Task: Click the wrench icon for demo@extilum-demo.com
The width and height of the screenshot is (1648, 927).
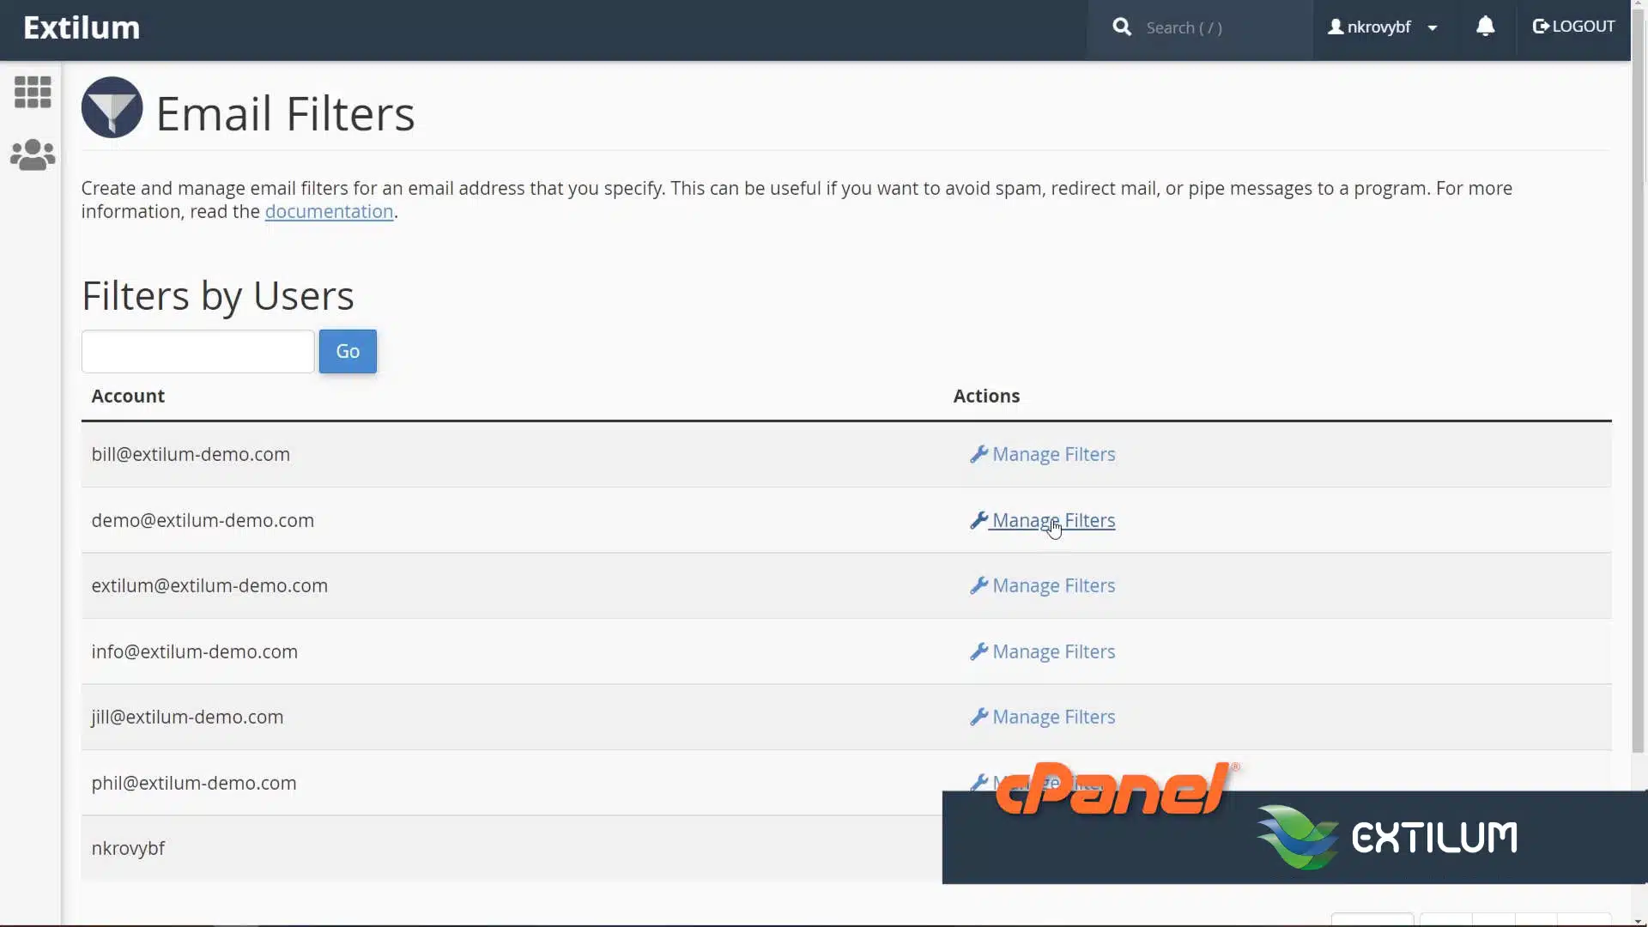Action: tap(978, 520)
